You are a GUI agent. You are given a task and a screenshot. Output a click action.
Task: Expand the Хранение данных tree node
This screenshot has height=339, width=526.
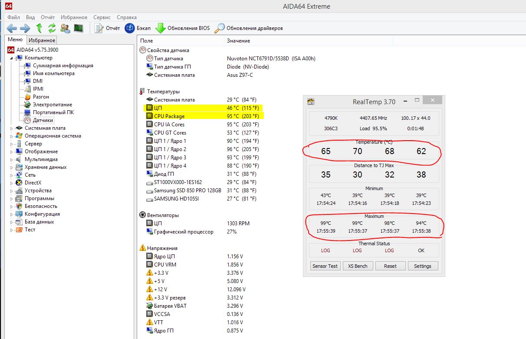(12, 167)
